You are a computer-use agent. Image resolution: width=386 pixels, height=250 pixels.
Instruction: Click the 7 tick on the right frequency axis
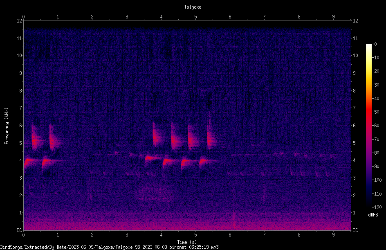point(354,108)
